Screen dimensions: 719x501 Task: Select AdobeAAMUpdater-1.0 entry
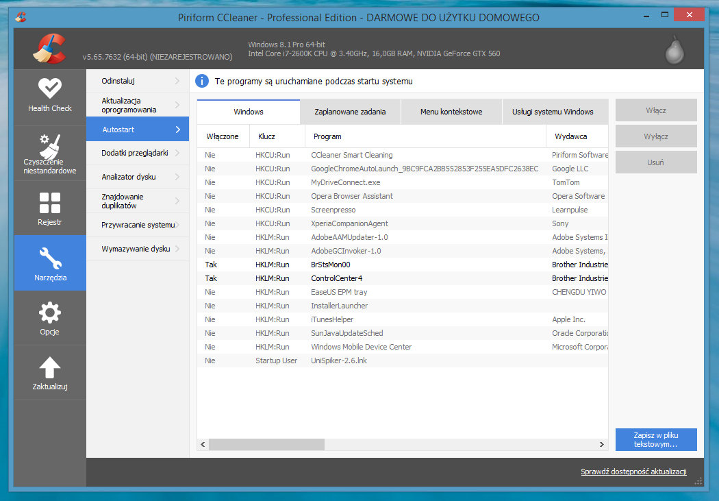(x=403, y=237)
